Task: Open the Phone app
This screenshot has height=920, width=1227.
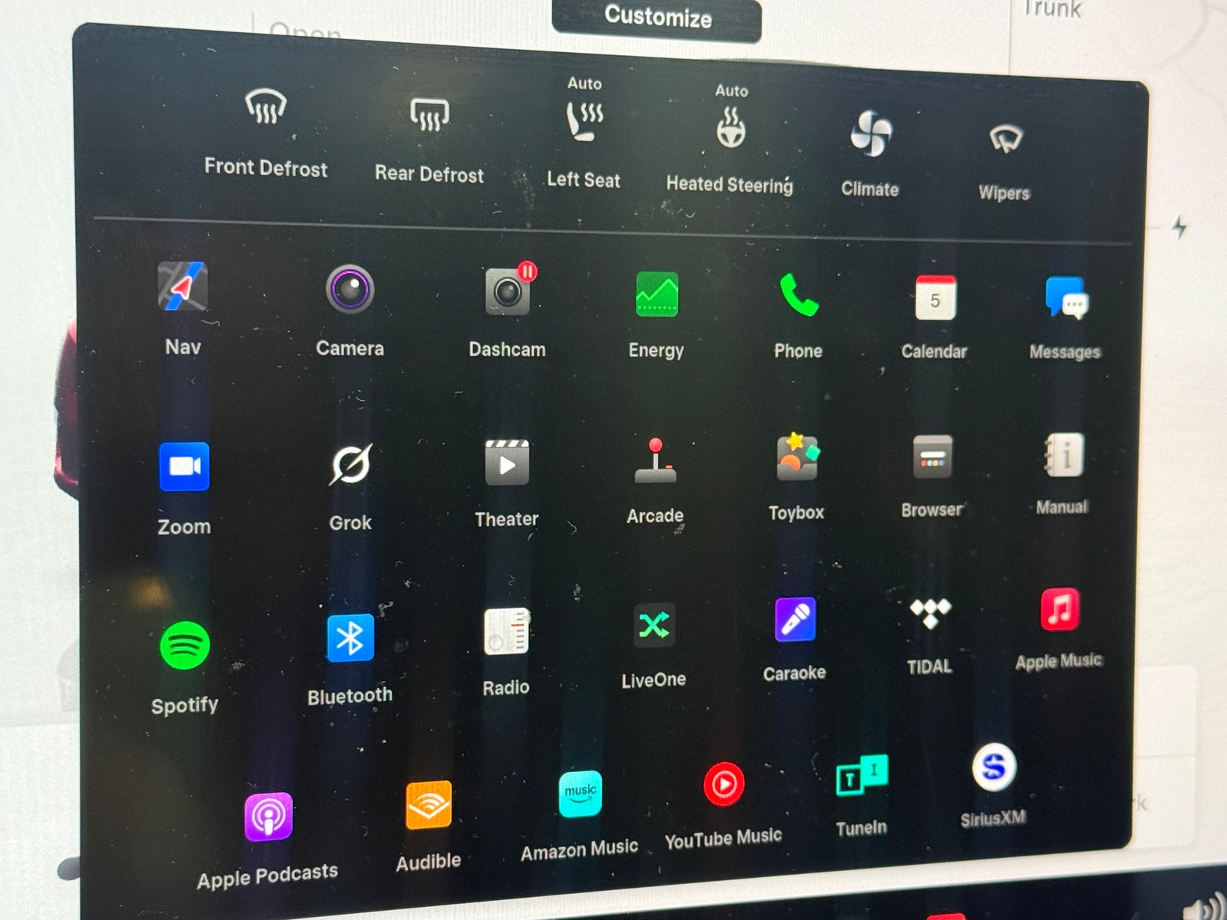Action: point(798,295)
